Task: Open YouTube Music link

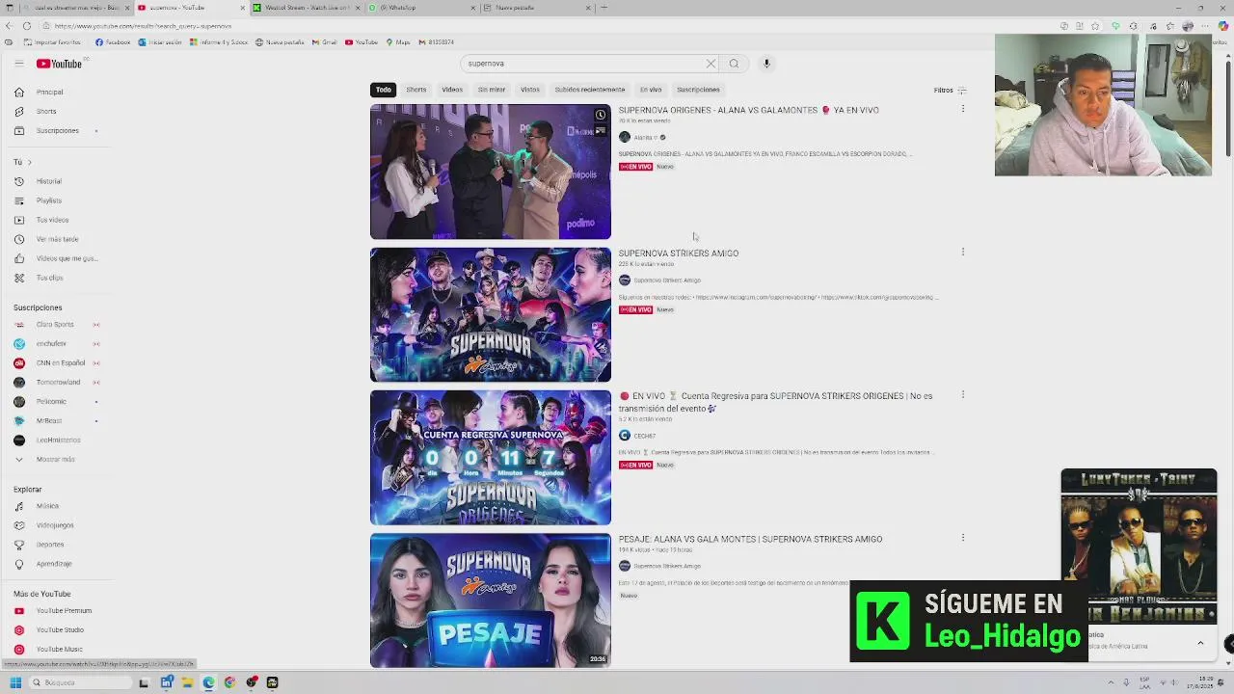Action: (58, 650)
